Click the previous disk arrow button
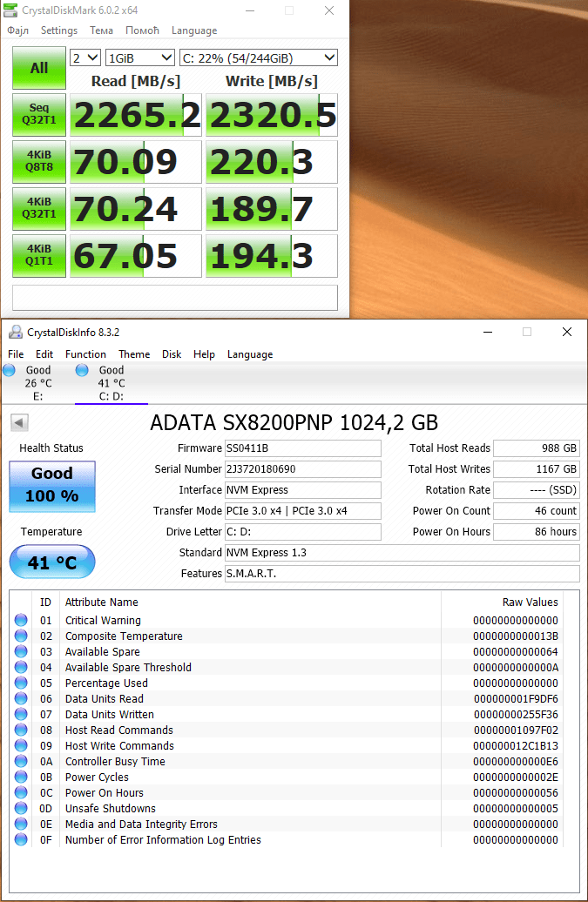The width and height of the screenshot is (588, 902). point(19,423)
